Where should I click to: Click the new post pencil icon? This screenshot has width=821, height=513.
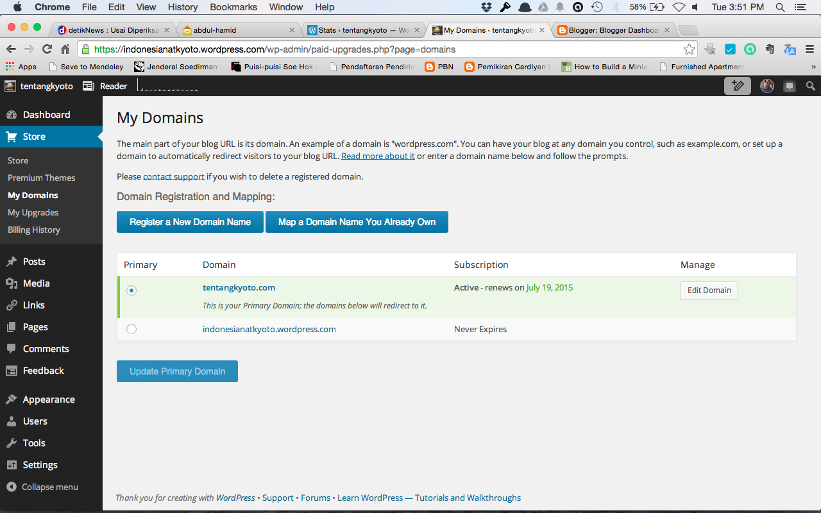click(x=738, y=86)
